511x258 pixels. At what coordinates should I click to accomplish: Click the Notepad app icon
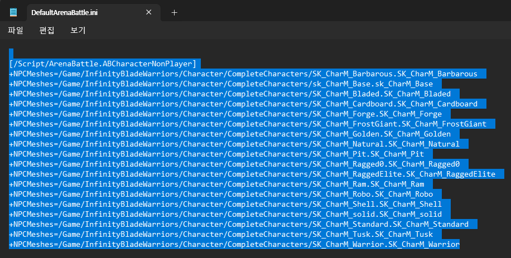click(x=13, y=12)
